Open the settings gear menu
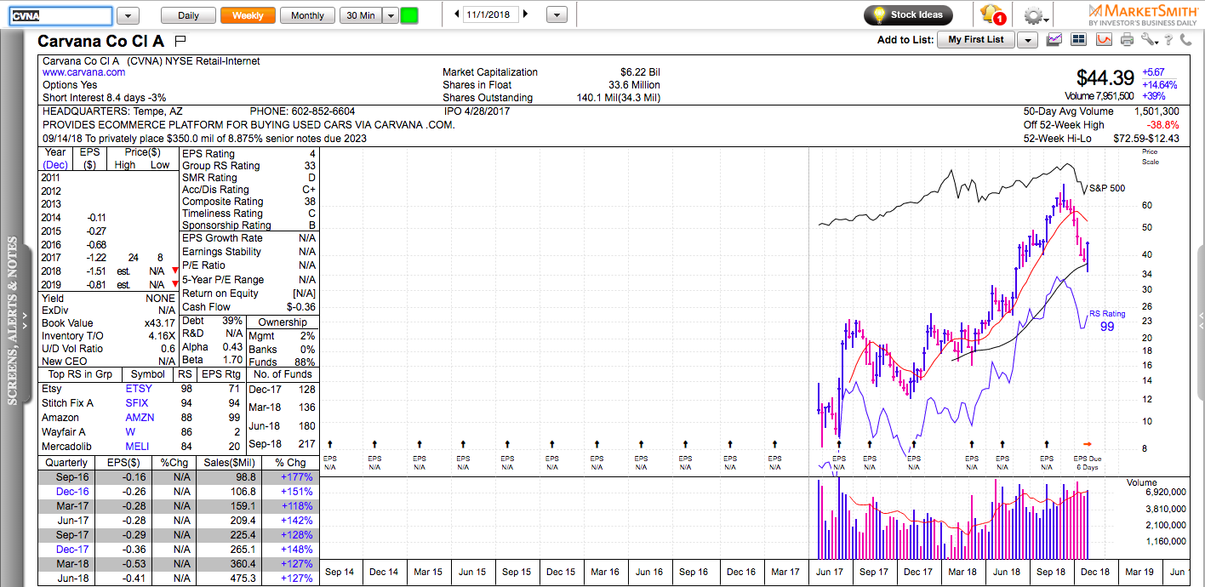 coord(1036,15)
